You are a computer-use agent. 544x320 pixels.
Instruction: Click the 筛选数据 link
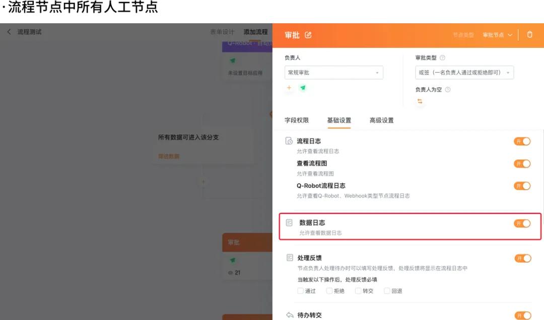click(x=169, y=156)
